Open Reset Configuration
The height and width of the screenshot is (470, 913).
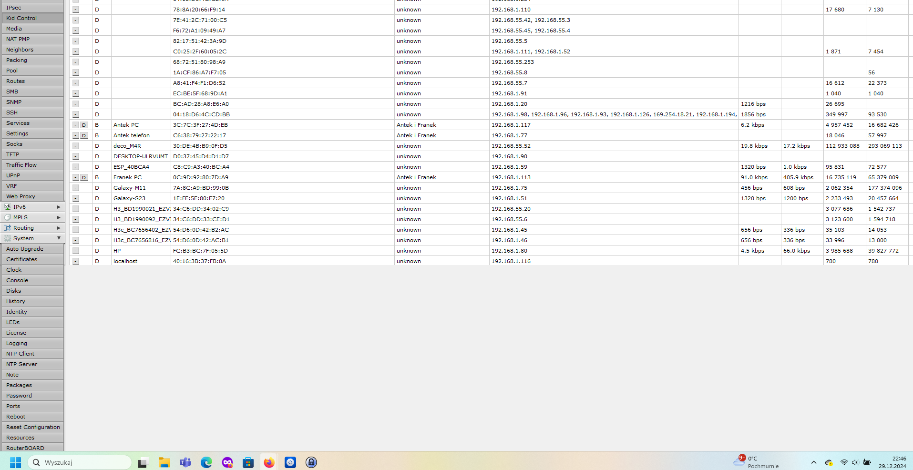click(32, 427)
